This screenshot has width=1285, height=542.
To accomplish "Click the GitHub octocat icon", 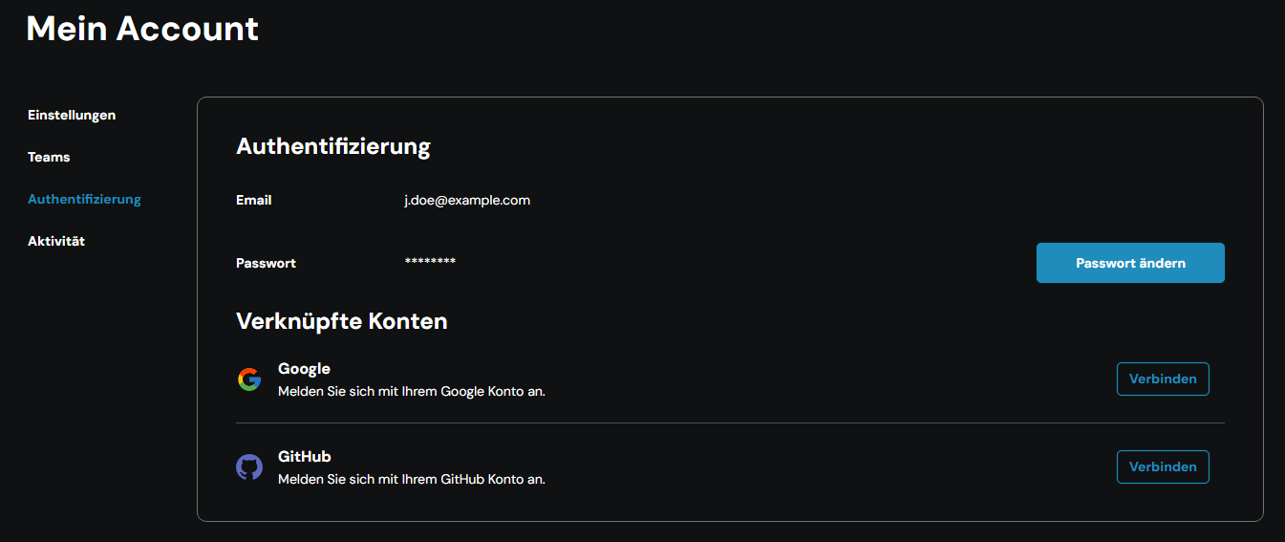I will (x=249, y=467).
